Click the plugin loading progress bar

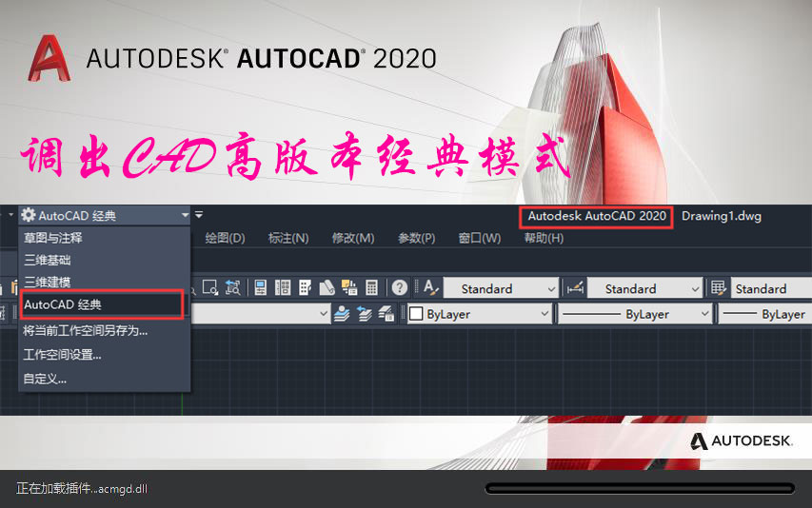click(x=640, y=488)
